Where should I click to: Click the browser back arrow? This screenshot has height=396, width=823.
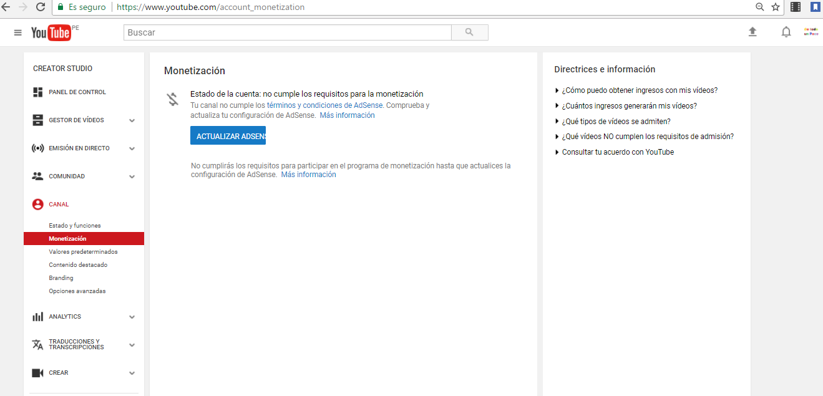point(6,7)
